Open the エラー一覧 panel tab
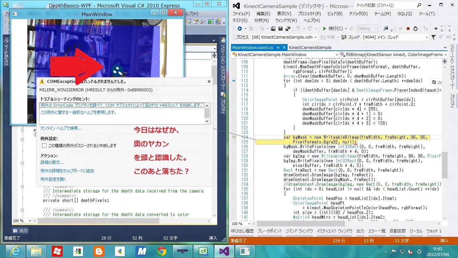Viewport: 458px width, 258px height. point(377,231)
